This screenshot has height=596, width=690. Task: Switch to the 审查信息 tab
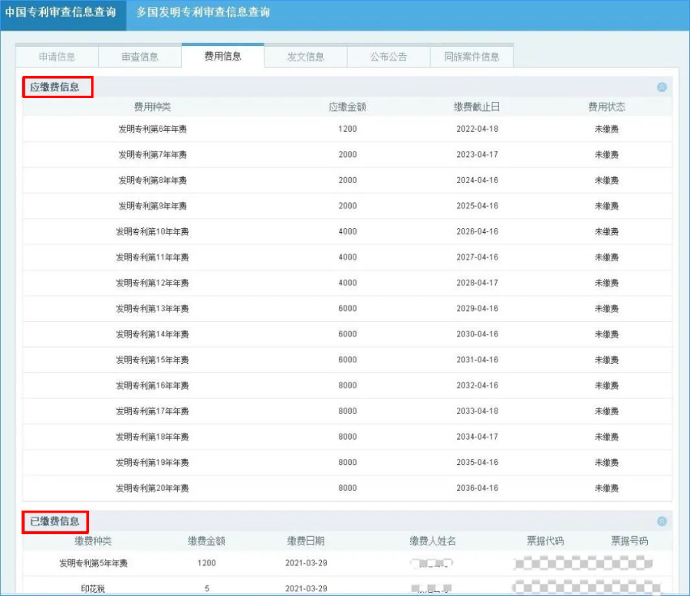[x=140, y=56]
